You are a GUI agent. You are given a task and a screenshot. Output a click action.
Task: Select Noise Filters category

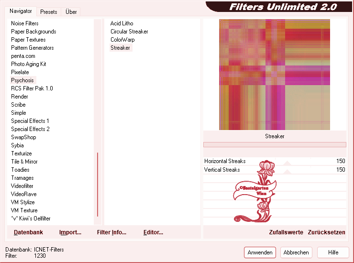[x=25, y=23]
